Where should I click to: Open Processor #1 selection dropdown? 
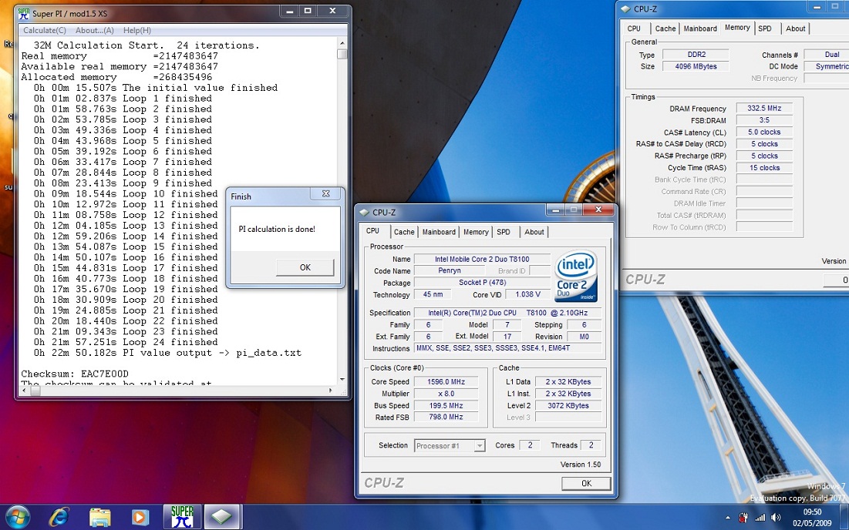pos(450,445)
